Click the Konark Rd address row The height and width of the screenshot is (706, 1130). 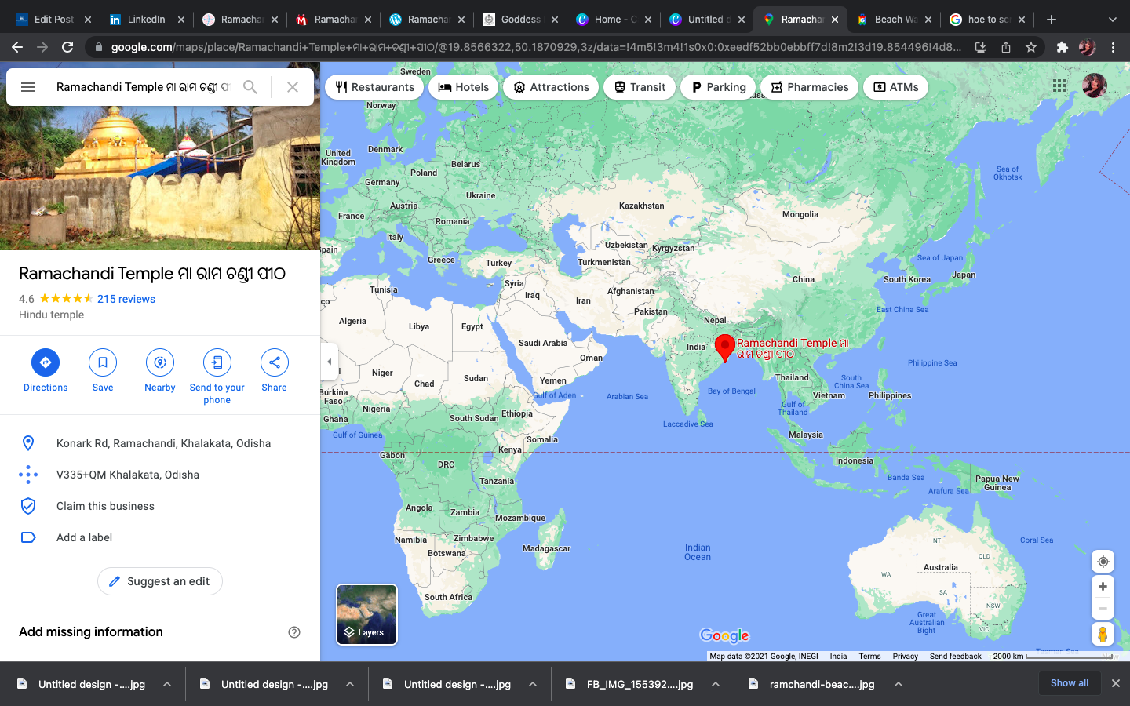(x=160, y=443)
